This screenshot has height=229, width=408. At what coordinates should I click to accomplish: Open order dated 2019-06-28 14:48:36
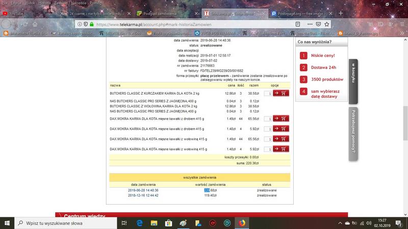point(143,190)
